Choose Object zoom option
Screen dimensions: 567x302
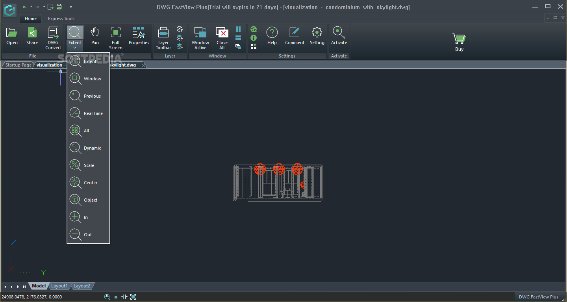click(88, 200)
